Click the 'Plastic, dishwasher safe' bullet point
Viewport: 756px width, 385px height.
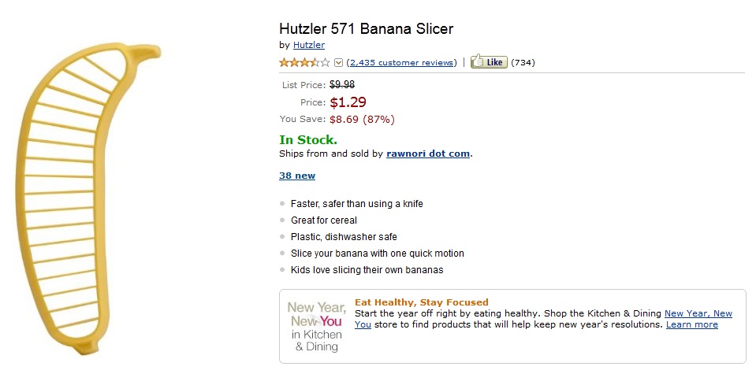344,237
